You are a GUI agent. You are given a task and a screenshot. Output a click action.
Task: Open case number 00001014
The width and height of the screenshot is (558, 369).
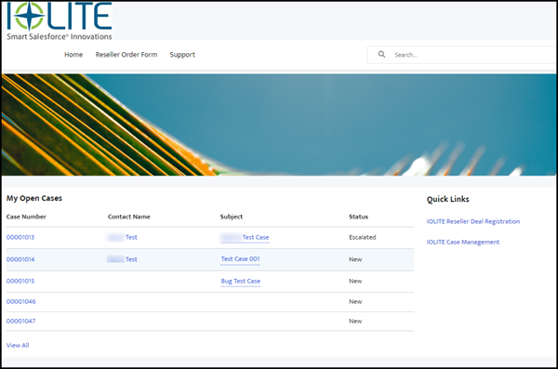tap(20, 259)
